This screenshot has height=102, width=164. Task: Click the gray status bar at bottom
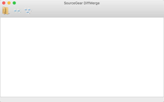point(82,100)
